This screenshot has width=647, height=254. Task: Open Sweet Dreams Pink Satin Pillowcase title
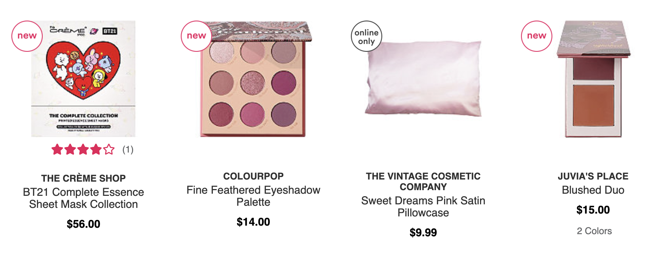pyautogui.click(x=423, y=206)
